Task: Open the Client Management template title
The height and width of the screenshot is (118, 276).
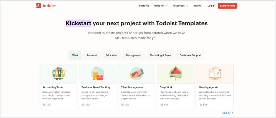Action: click(x=132, y=87)
